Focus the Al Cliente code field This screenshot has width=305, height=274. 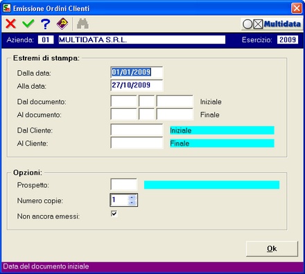click(137, 143)
